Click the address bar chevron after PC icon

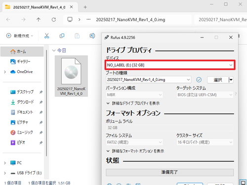(80, 20)
